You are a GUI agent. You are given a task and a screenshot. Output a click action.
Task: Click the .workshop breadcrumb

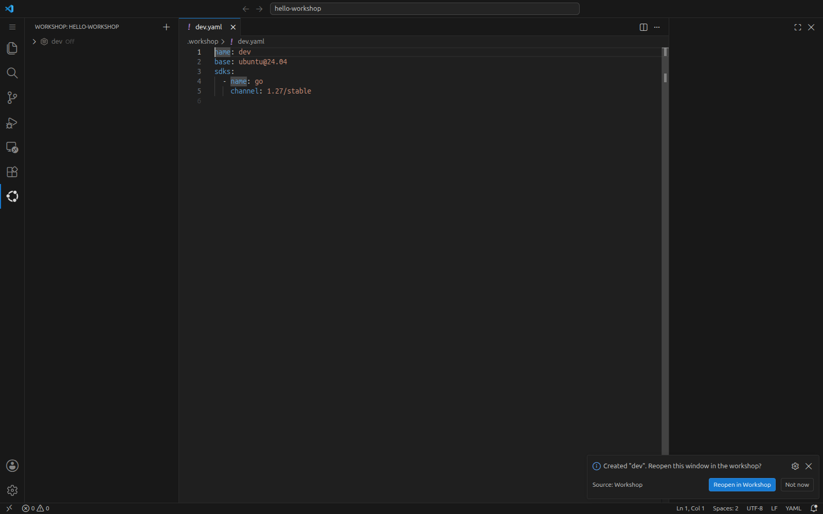tap(203, 42)
